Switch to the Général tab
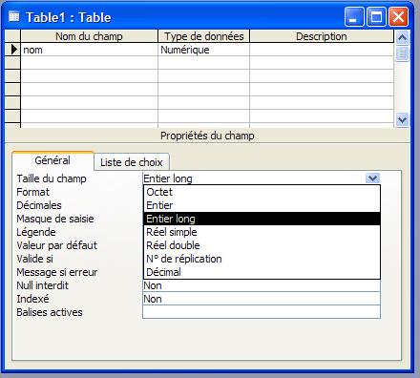The height and width of the screenshot is (378, 420). pyautogui.click(x=52, y=160)
